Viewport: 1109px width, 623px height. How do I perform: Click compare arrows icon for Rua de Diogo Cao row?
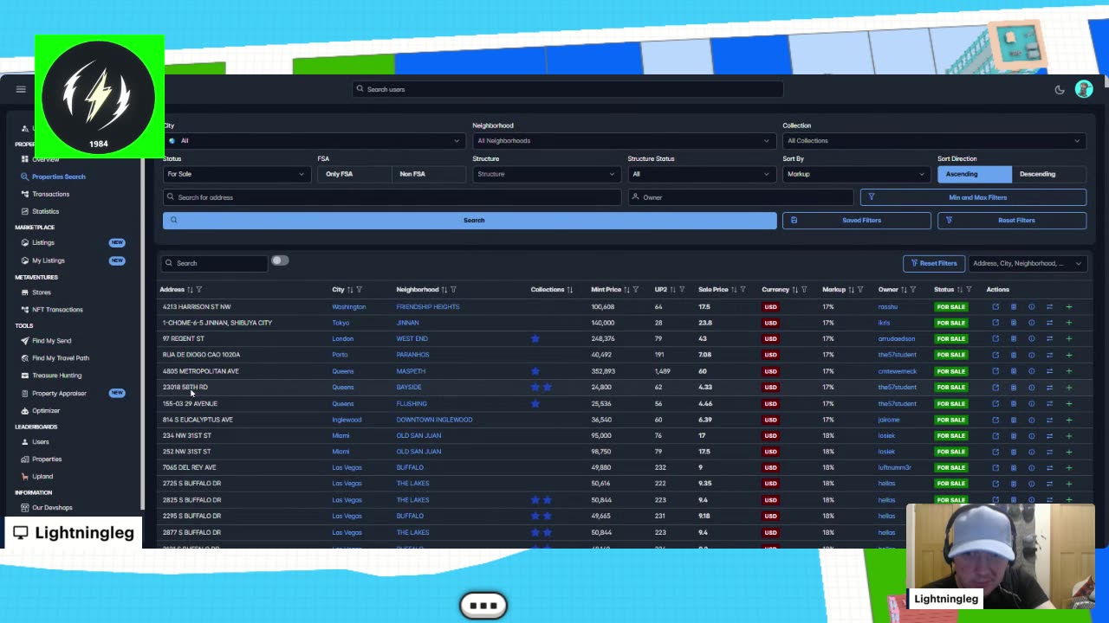point(1049,355)
